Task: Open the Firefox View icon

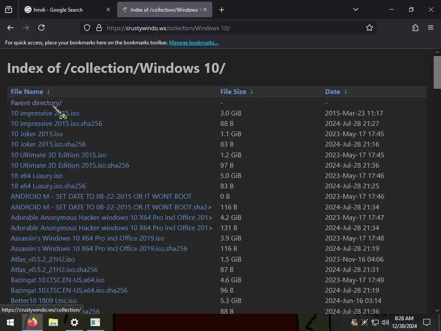Action: pos(9,10)
